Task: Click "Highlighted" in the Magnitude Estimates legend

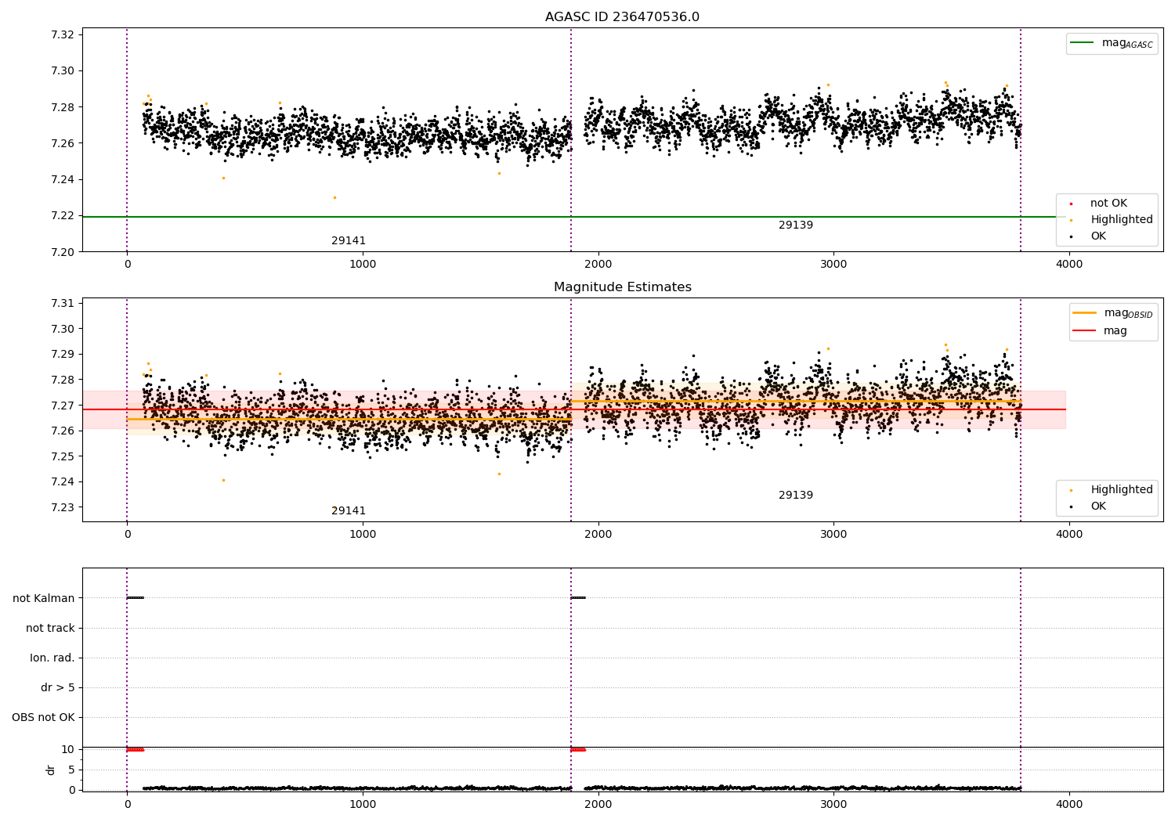Action: coord(1121,490)
